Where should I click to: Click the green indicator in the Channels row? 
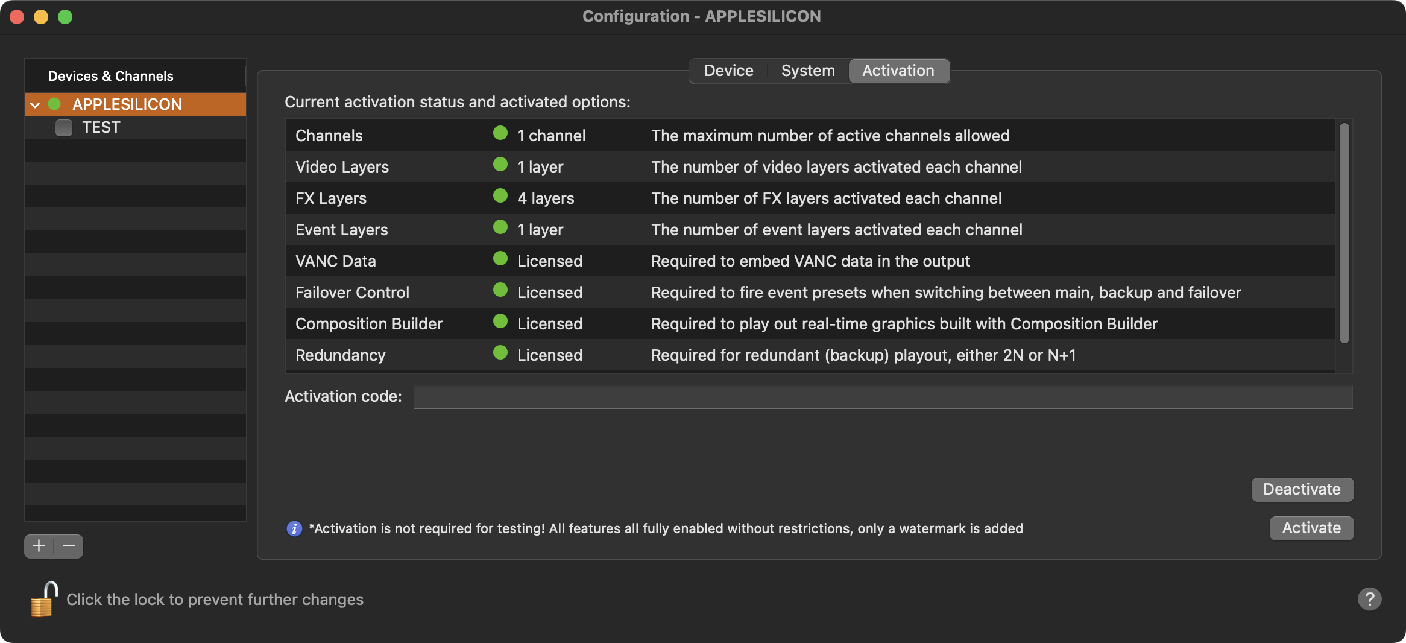(x=500, y=133)
